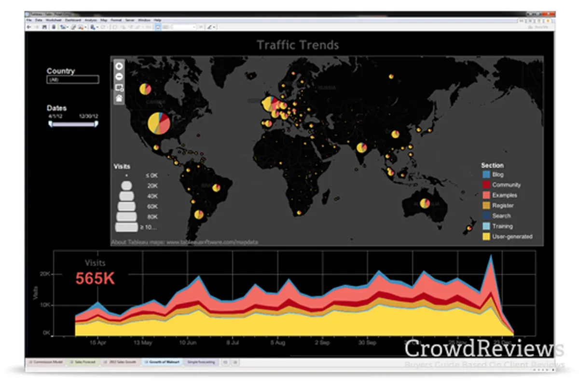Open the Map menu
Viewport: 579px width, 383px height.
104,20
